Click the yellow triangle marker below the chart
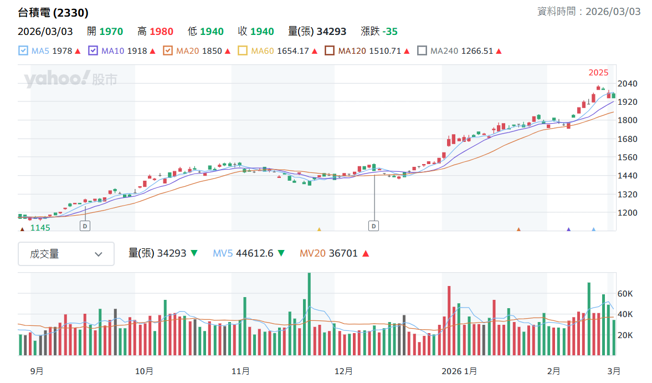Image resolution: width=652 pixels, height=383 pixels. coord(319,229)
